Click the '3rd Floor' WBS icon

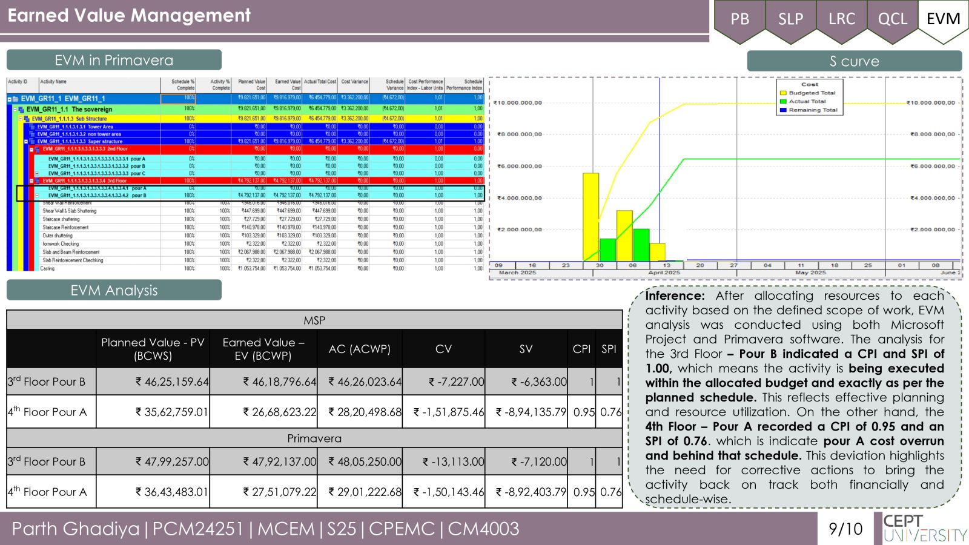(38, 180)
